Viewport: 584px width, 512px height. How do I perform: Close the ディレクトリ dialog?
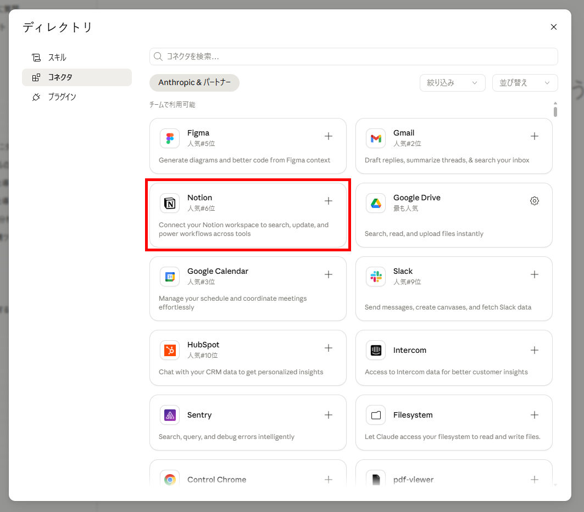(x=553, y=27)
